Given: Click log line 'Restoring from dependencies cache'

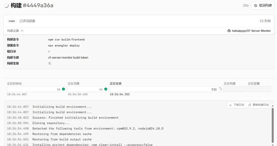Looking at the screenshot, I should pos(62,134).
